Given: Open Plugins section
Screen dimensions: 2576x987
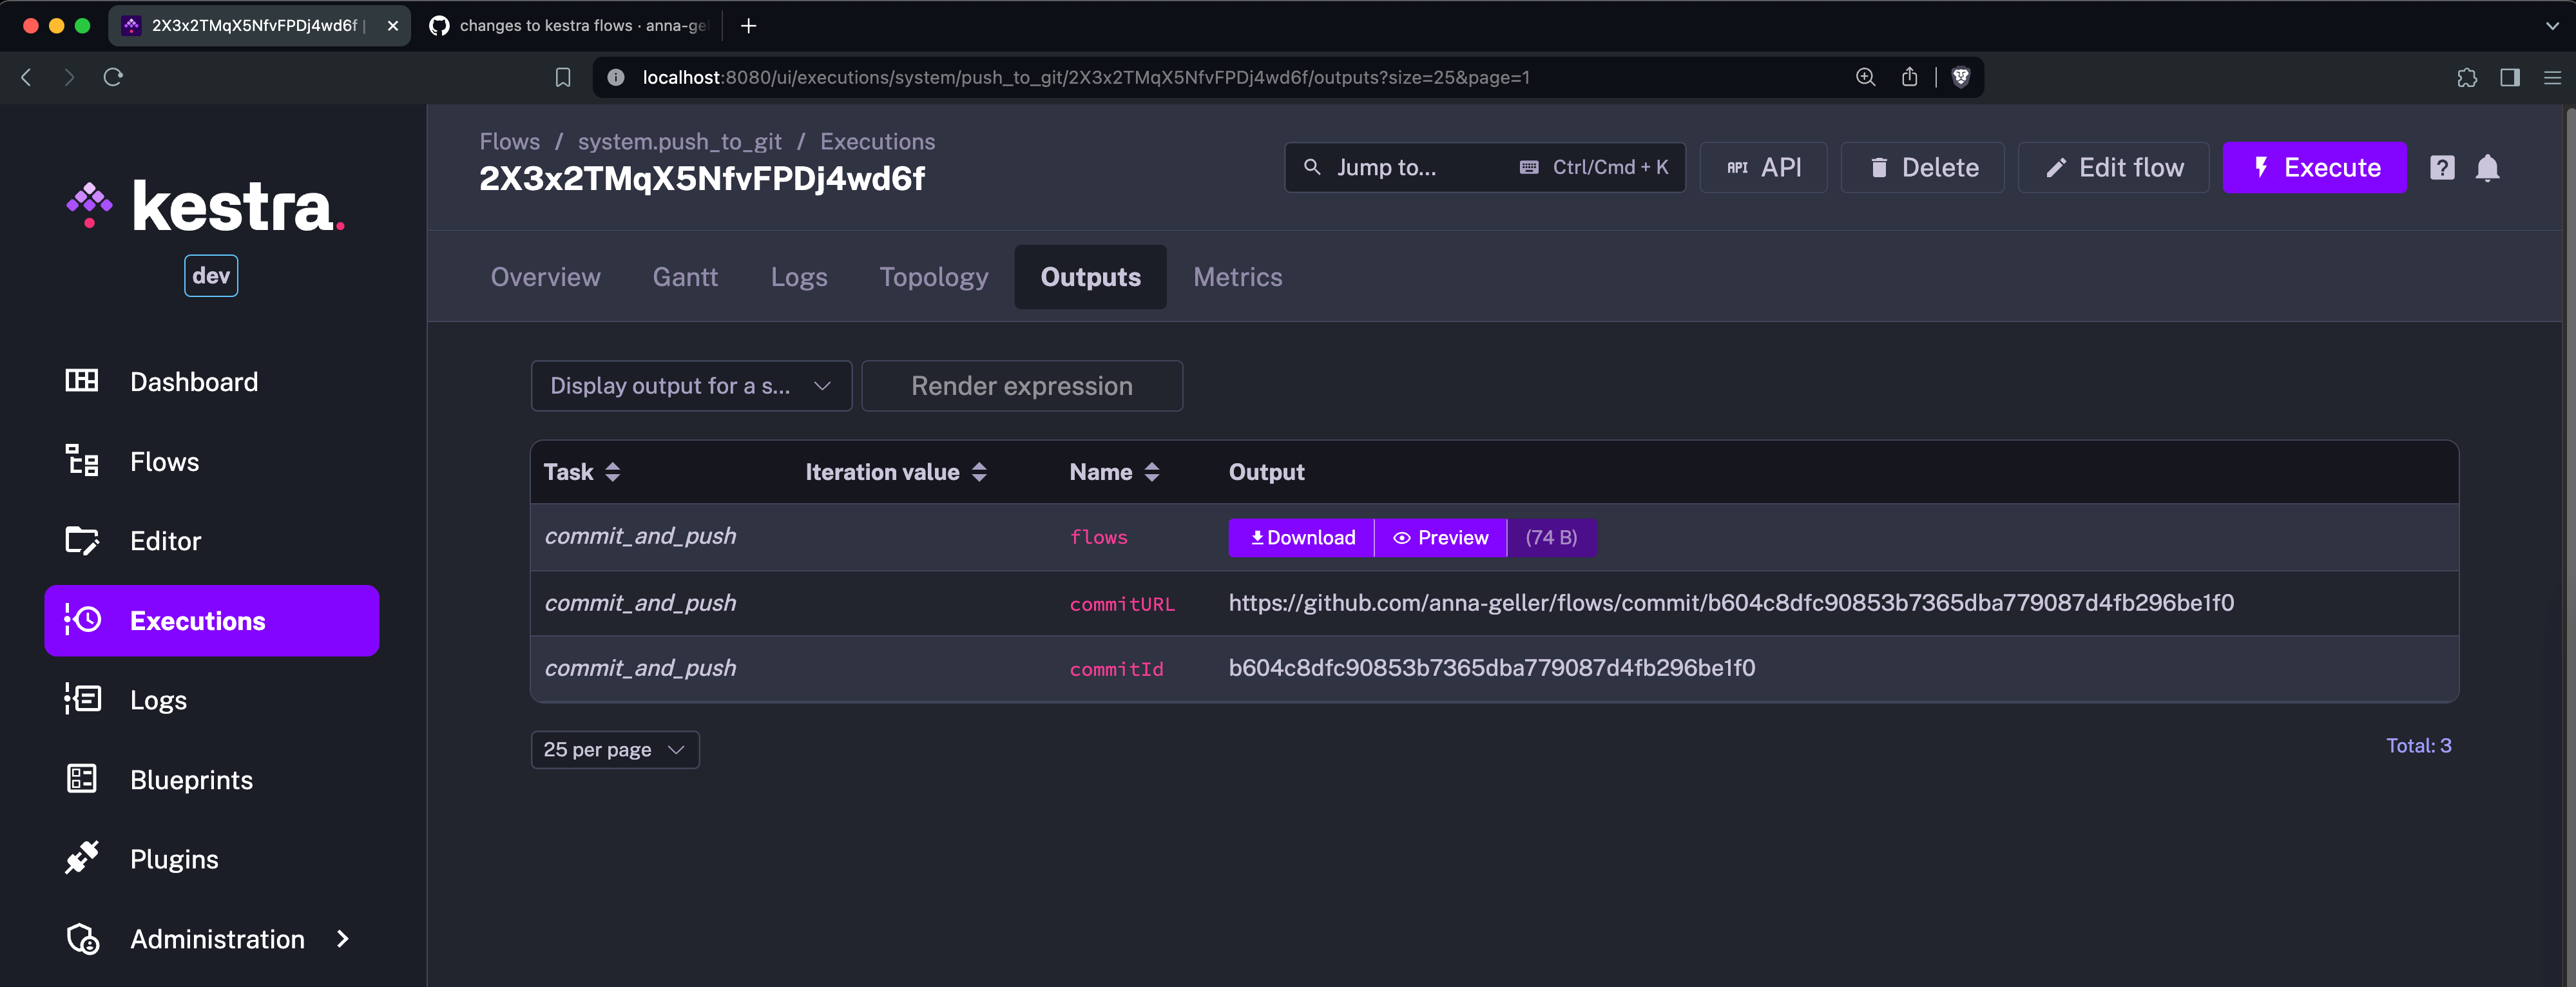Looking at the screenshot, I should pos(173,859).
